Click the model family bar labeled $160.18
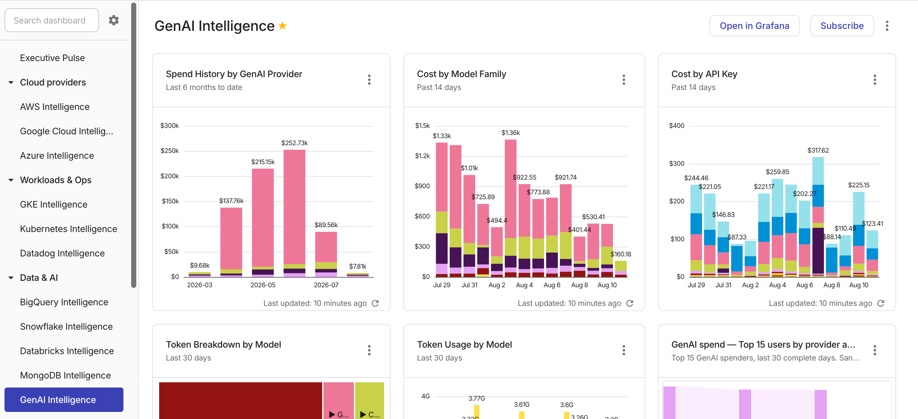The width and height of the screenshot is (918, 419). (621, 269)
